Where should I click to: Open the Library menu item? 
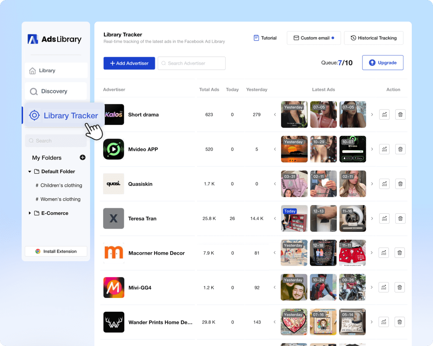56,70
